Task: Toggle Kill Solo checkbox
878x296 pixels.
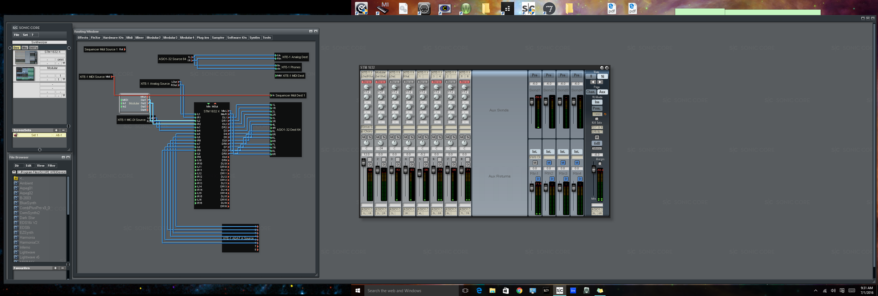Action: click(x=596, y=119)
